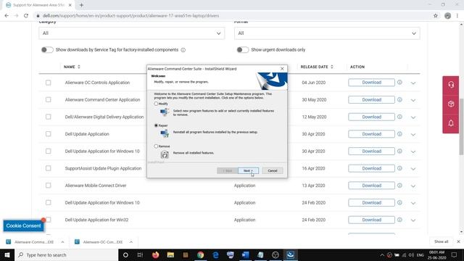Sort table by NAME column
This screenshot has width=464, height=261.
(72, 67)
